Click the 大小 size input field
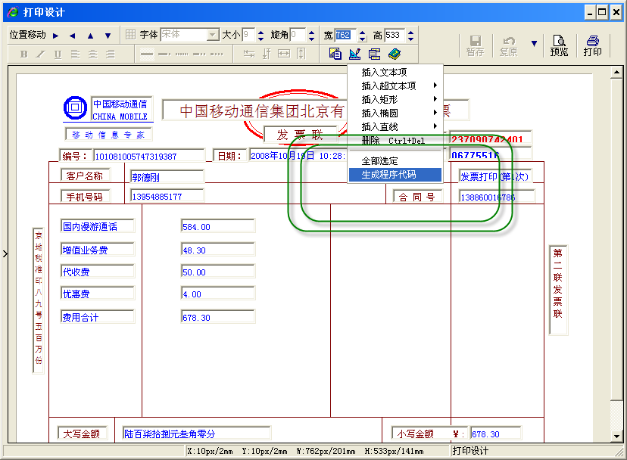This screenshot has width=627, height=460. 248,35
